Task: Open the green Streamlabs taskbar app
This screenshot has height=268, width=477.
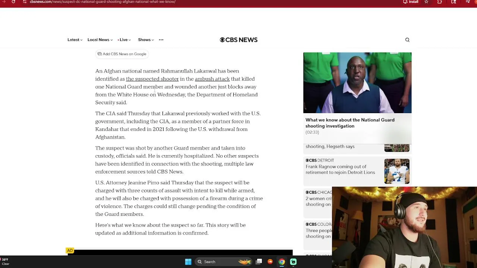Action: point(293,262)
